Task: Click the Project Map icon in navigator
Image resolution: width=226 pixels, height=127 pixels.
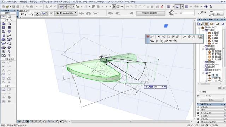Action: tap(206, 24)
